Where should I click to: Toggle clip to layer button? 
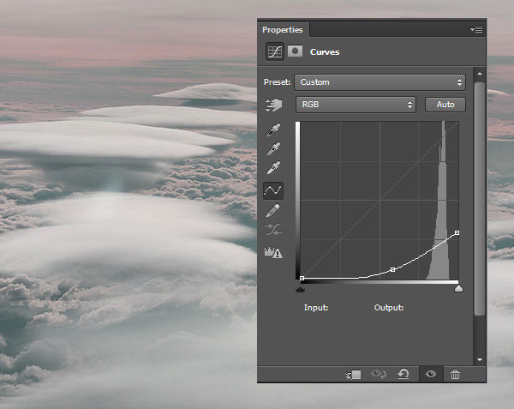354,375
